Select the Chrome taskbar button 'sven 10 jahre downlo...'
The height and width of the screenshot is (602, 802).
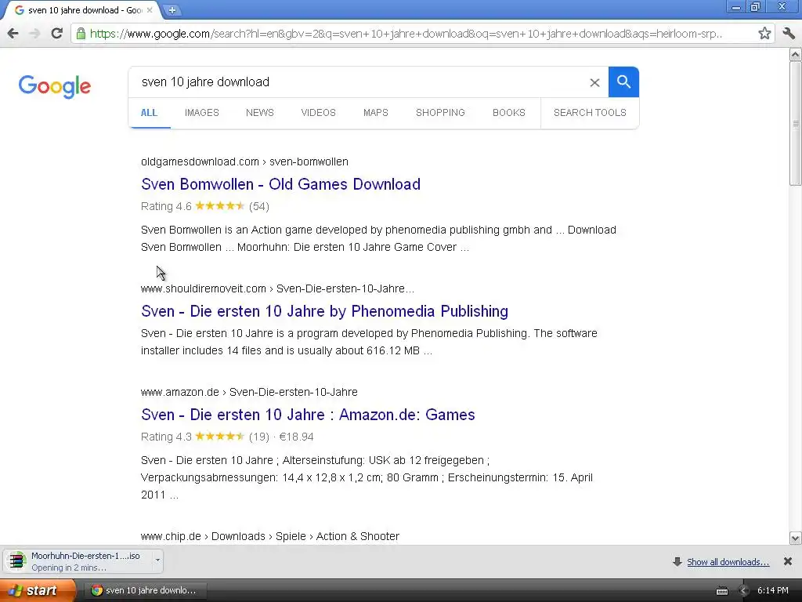point(144,590)
